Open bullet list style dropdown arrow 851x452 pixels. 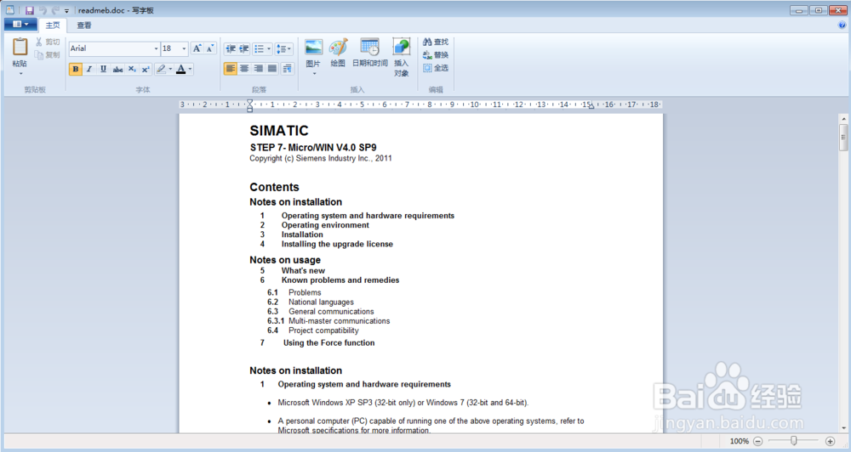click(x=269, y=48)
